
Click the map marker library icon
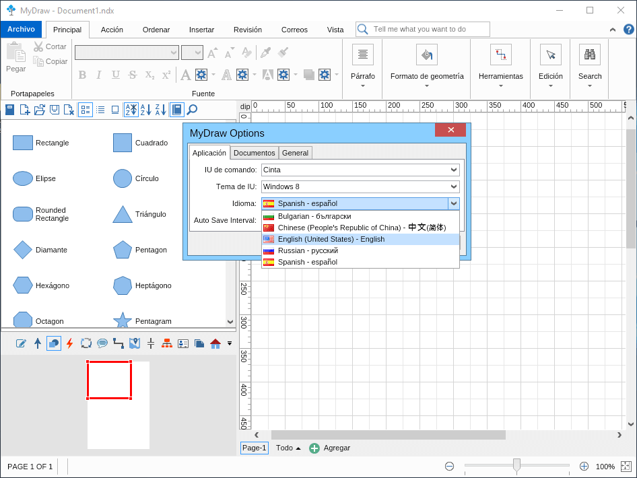pos(135,343)
